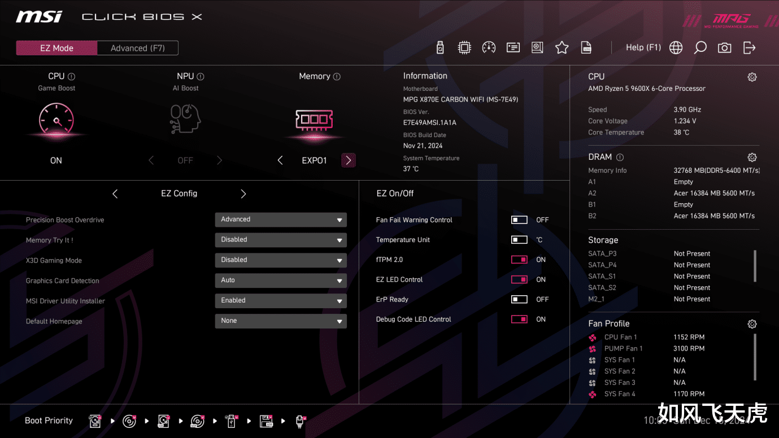Select the USB hard disk boot icon
779x438 pixels.
[163, 421]
